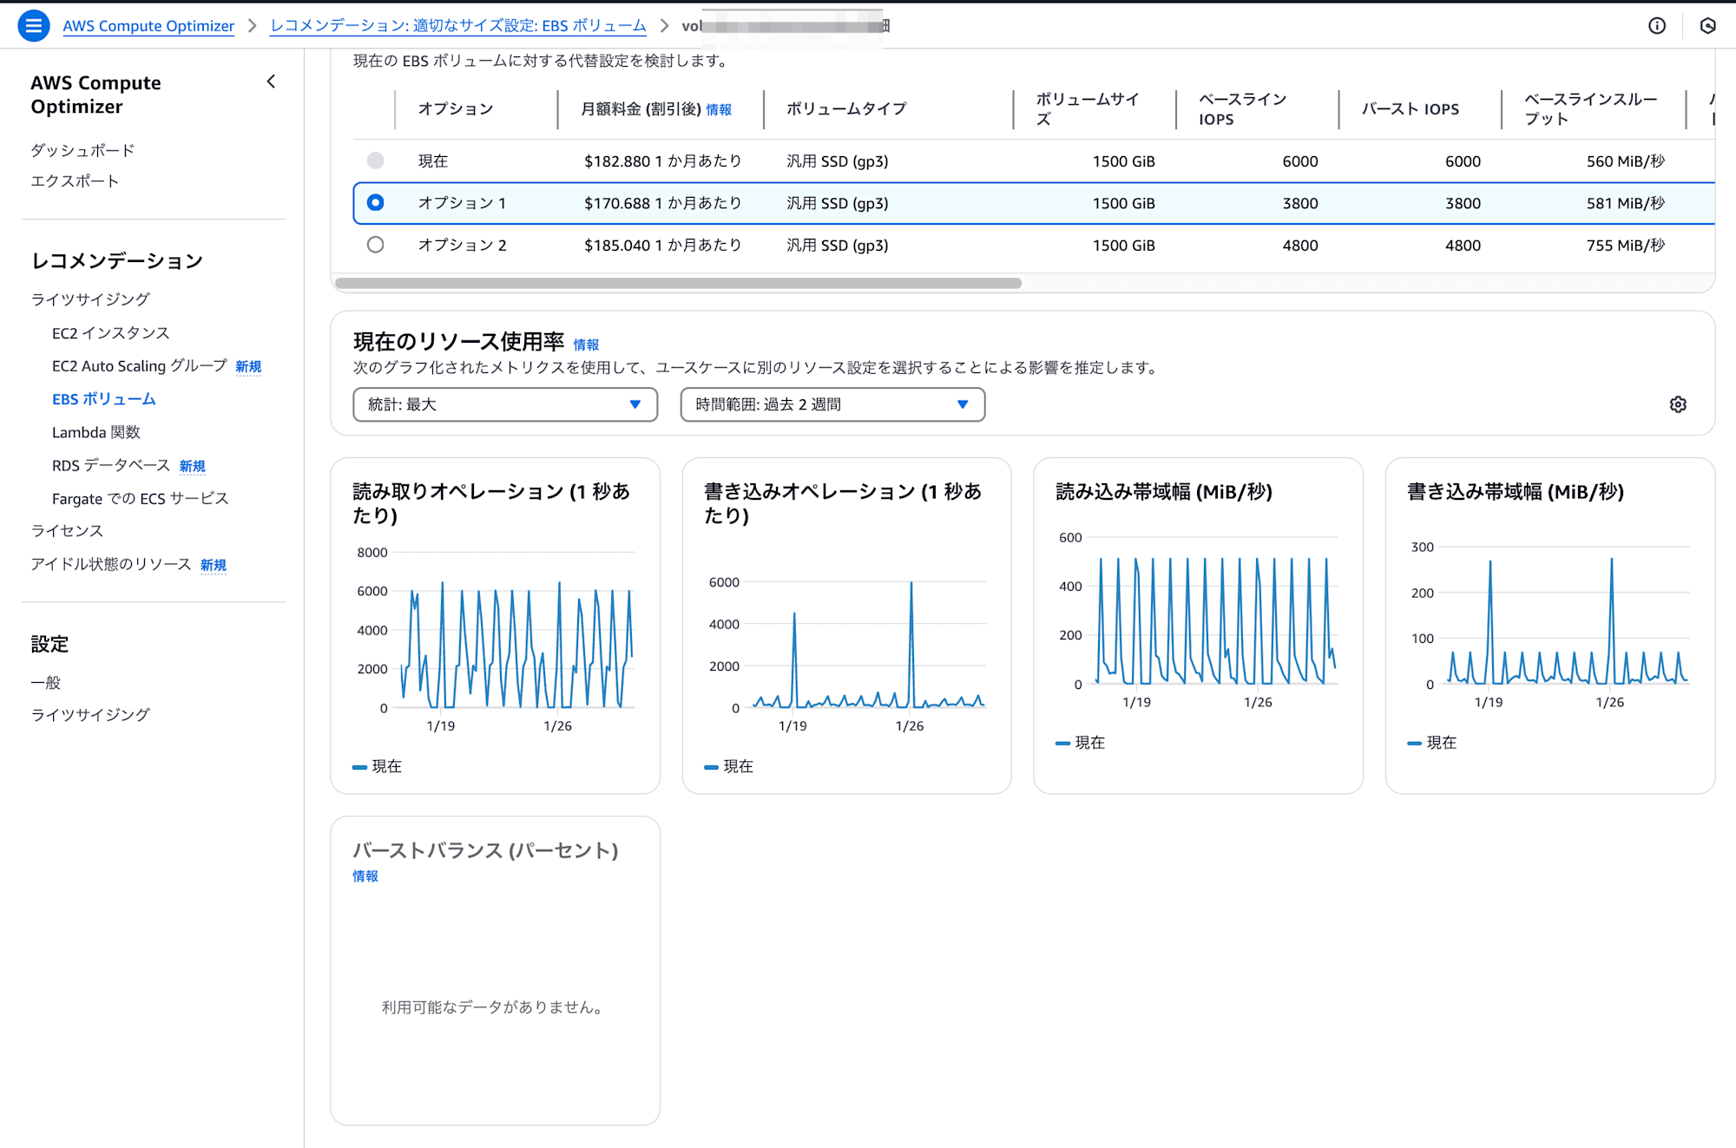Click the ベースラインスループット column header
The image size is (1736, 1148).
pos(1591,109)
